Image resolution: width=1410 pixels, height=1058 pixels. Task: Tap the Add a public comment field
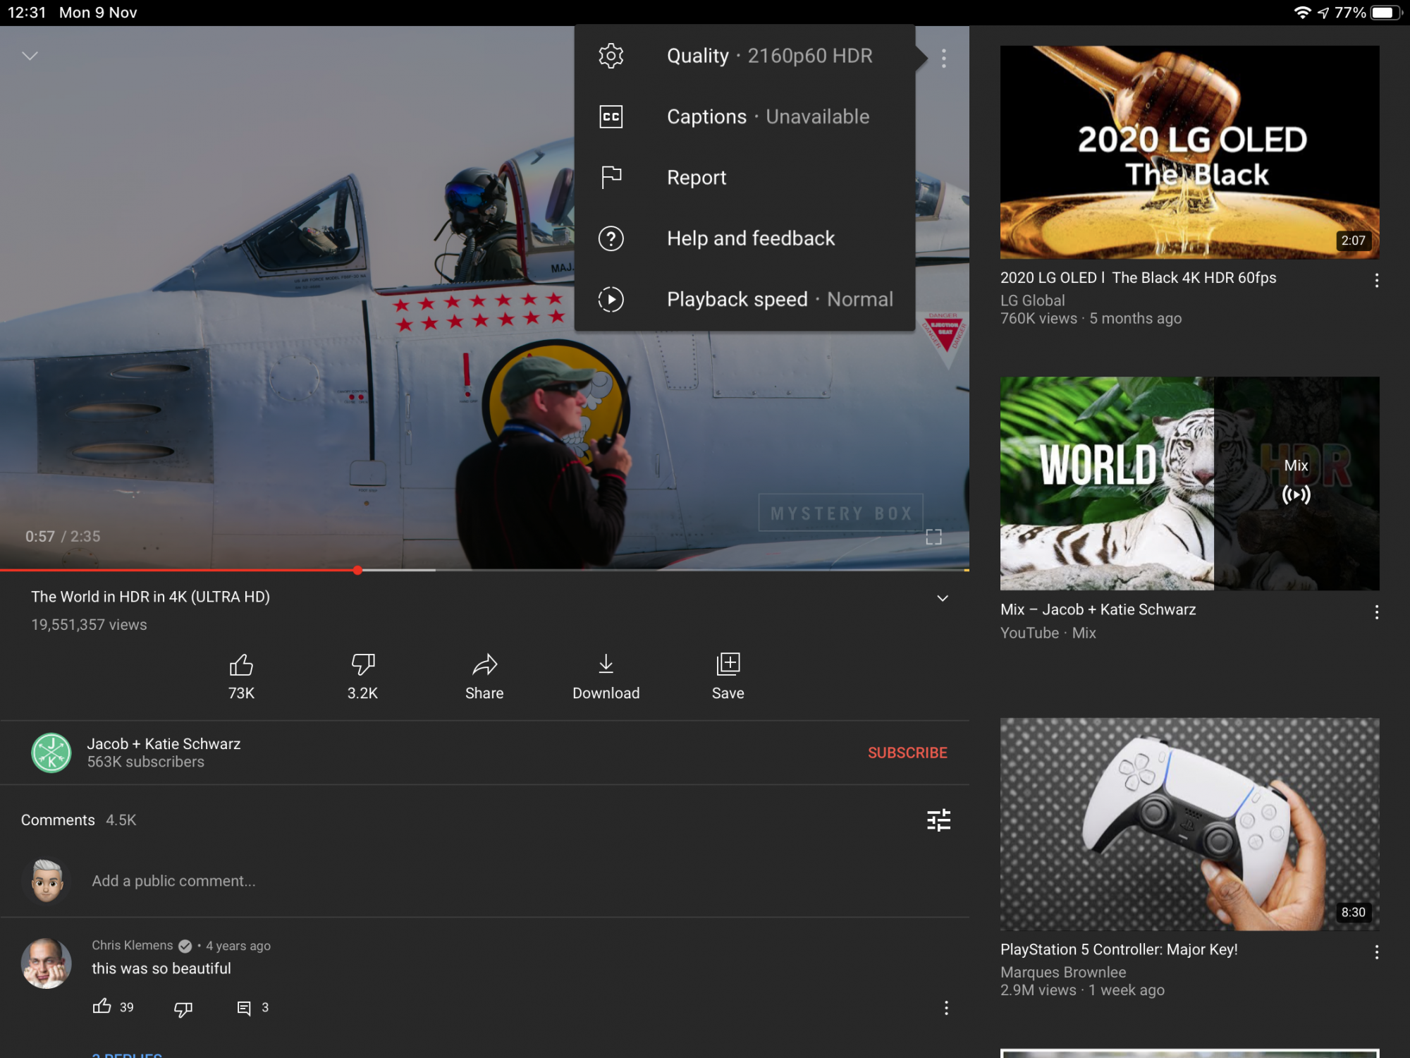(173, 881)
